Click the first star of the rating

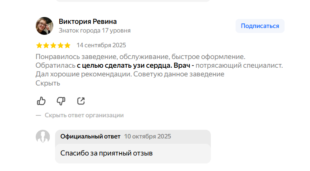pyautogui.click(x=39, y=45)
